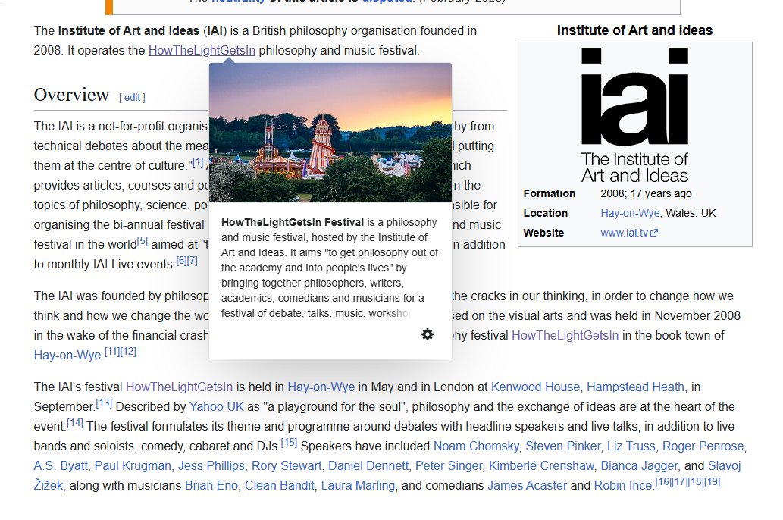Open the Laura Marling article
The width and height of the screenshot is (783, 520).
(x=358, y=486)
